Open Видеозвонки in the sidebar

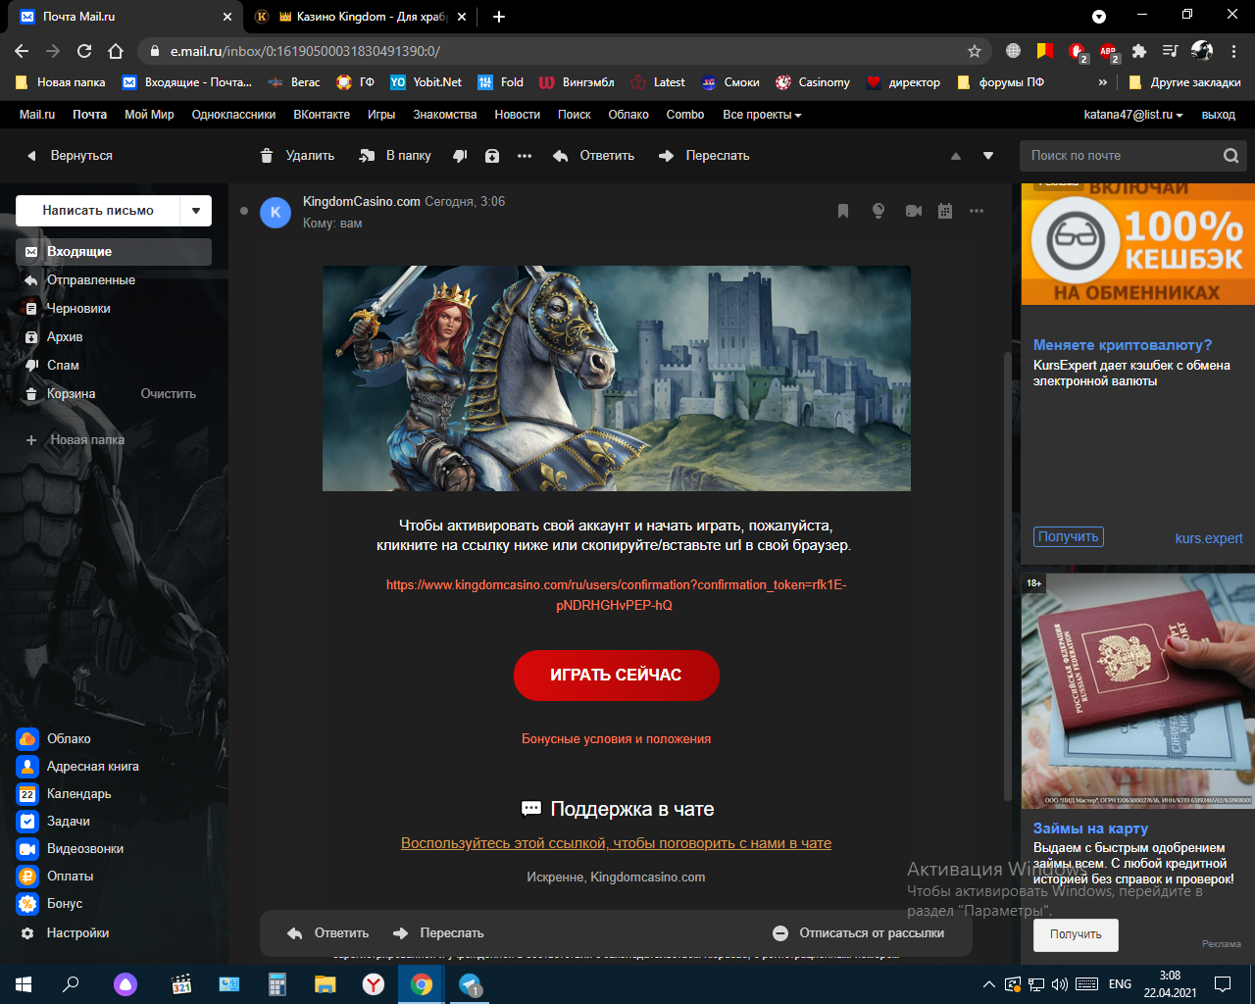[x=71, y=849]
